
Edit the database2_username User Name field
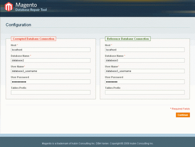(x=51, y=71)
